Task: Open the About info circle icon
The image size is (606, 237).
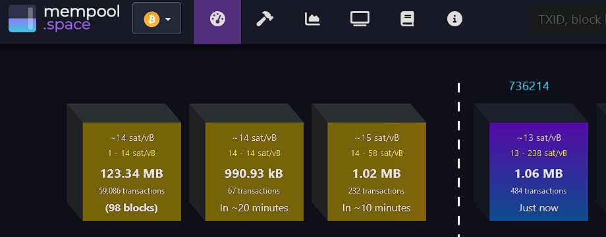Action: (454, 19)
